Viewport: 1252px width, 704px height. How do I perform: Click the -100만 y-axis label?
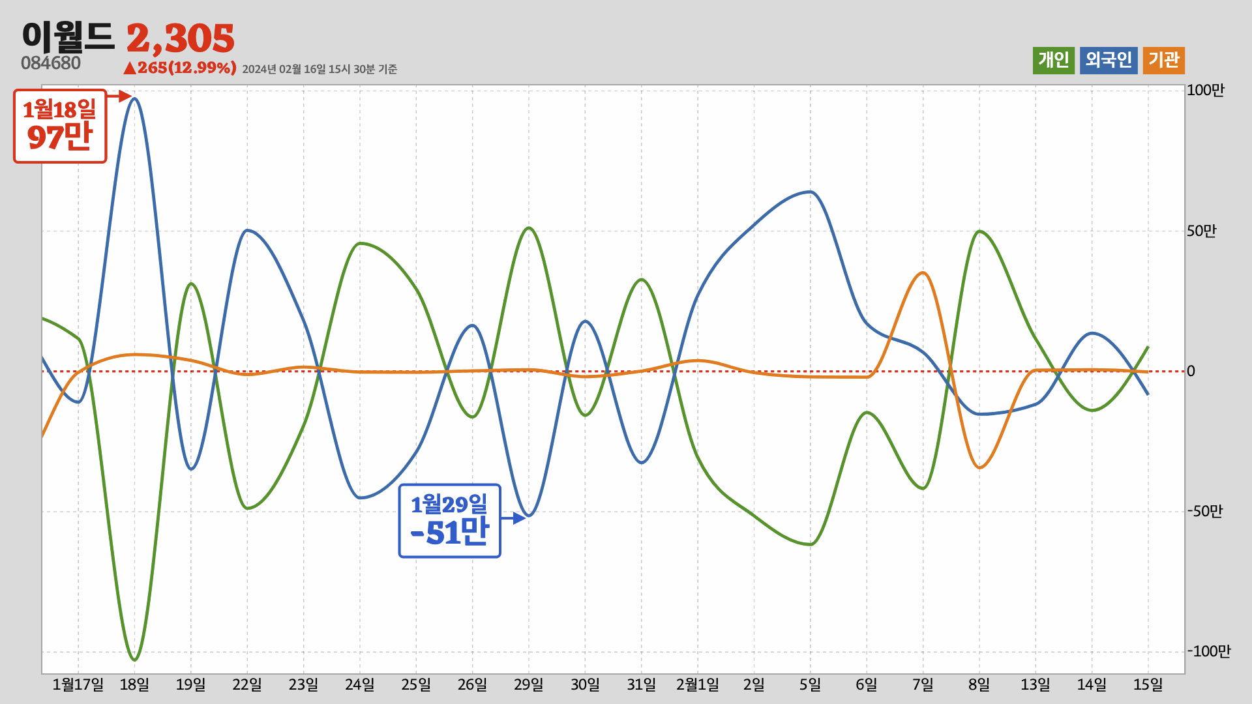(1209, 652)
